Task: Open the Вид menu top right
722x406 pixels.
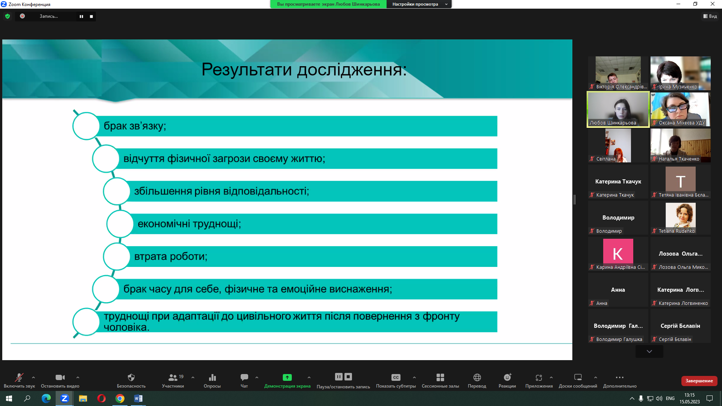Action: [x=710, y=16]
